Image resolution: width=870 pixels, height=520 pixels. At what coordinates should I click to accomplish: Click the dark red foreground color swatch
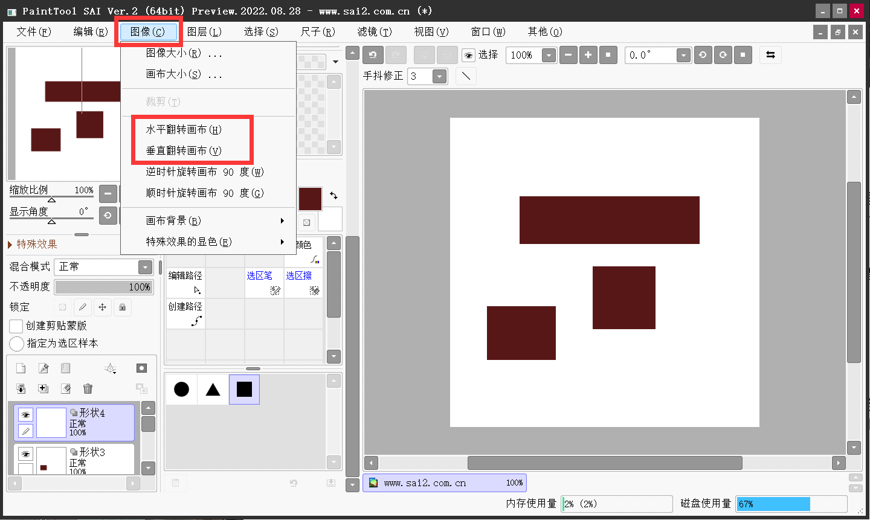click(310, 199)
